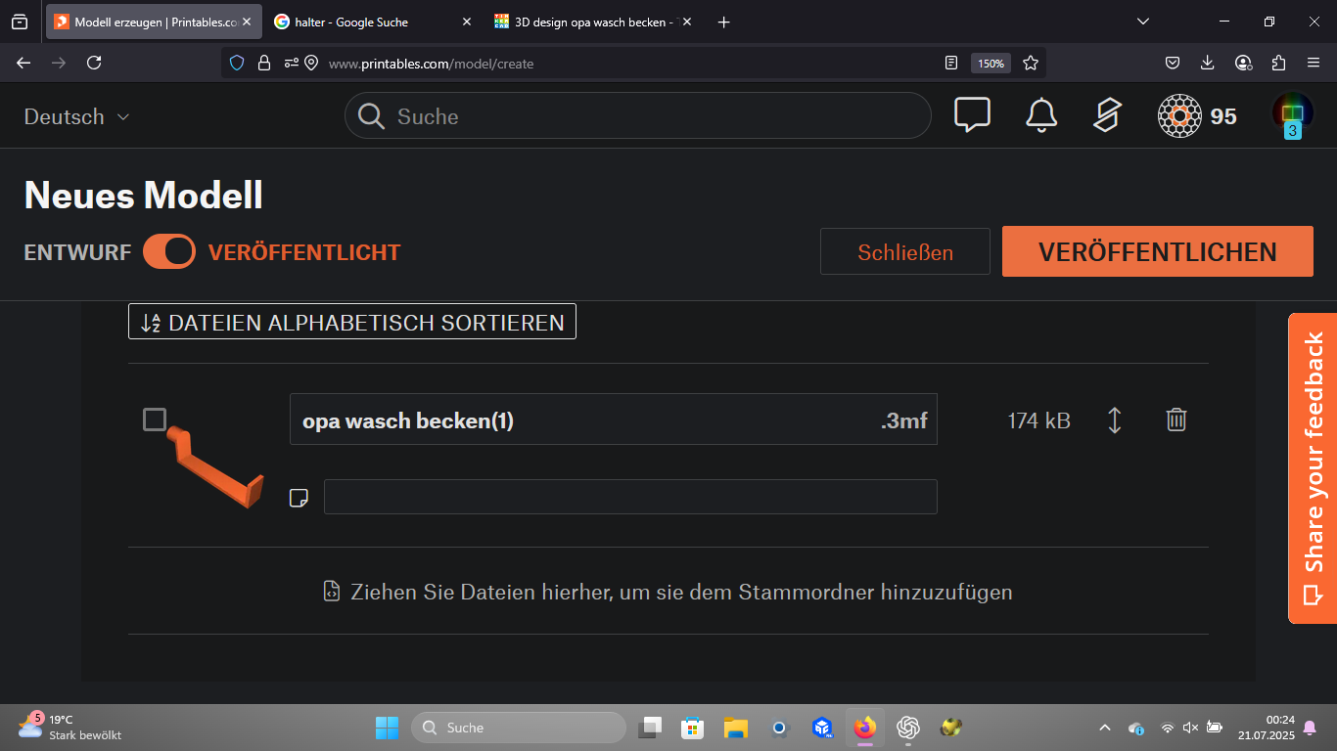Reload the current page
Image resolution: width=1337 pixels, height=751 pixels.
(x=94, y=63)
